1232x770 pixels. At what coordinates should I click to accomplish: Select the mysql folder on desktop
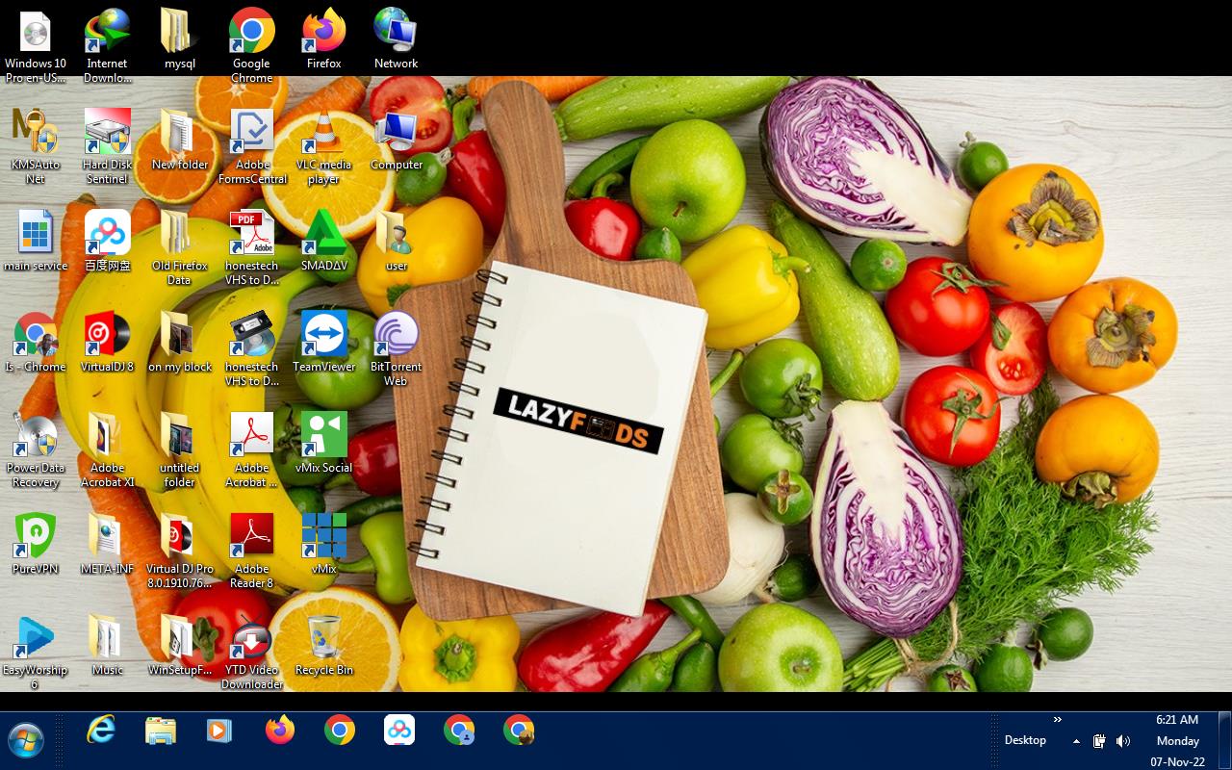179,35
